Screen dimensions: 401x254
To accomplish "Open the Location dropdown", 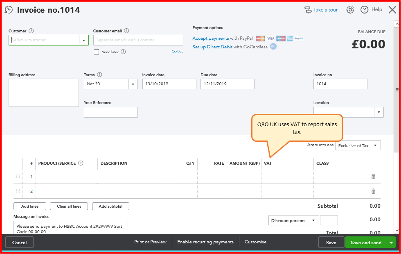I will click(379, 112).
